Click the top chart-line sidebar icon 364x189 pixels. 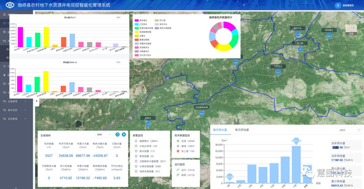(x=4, y=14)
